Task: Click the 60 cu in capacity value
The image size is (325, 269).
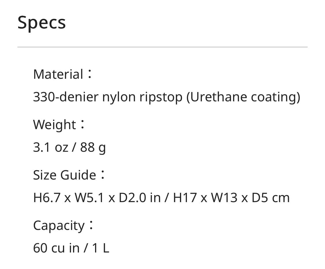Action: click(x=56, y=248)
